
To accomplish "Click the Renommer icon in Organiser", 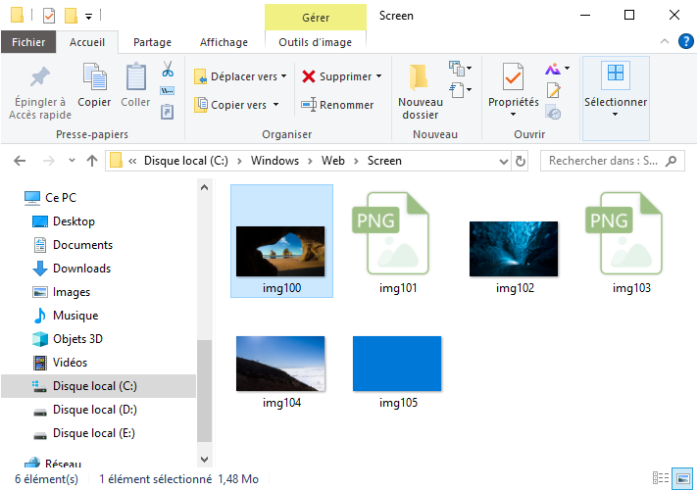I will (309, 105).
